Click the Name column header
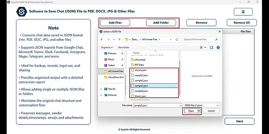The height and width of the screenshot is (134, 269). tap(136, 53)
